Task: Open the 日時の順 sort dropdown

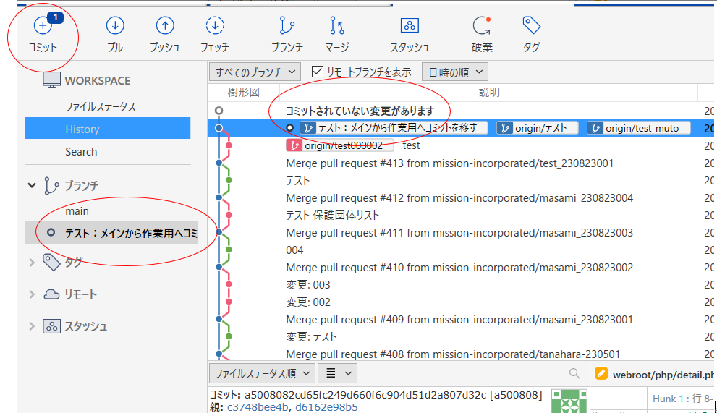Action: 454,72
